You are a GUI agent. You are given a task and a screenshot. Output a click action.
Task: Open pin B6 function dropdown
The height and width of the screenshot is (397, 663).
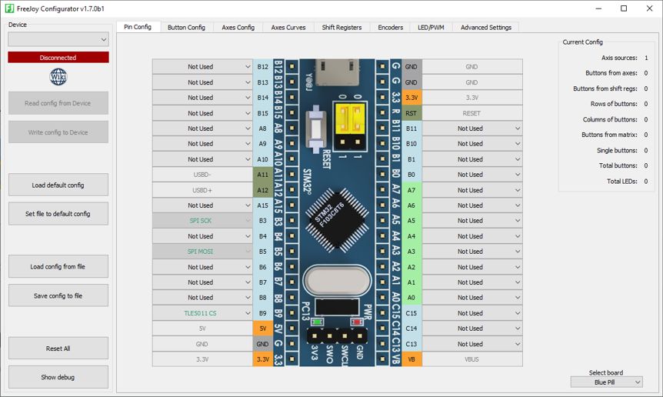coord(202,267)
